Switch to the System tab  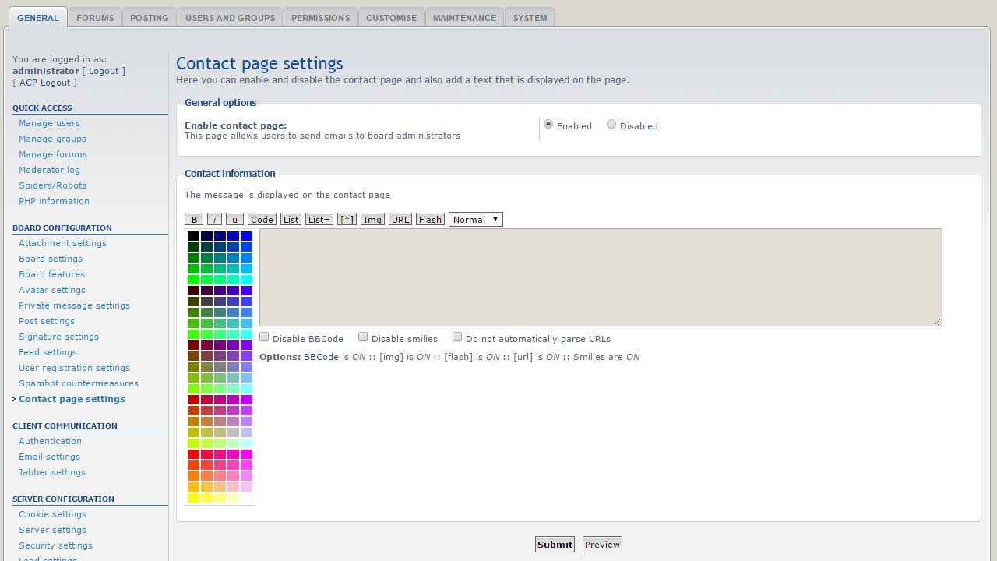[x=530, y=18]
